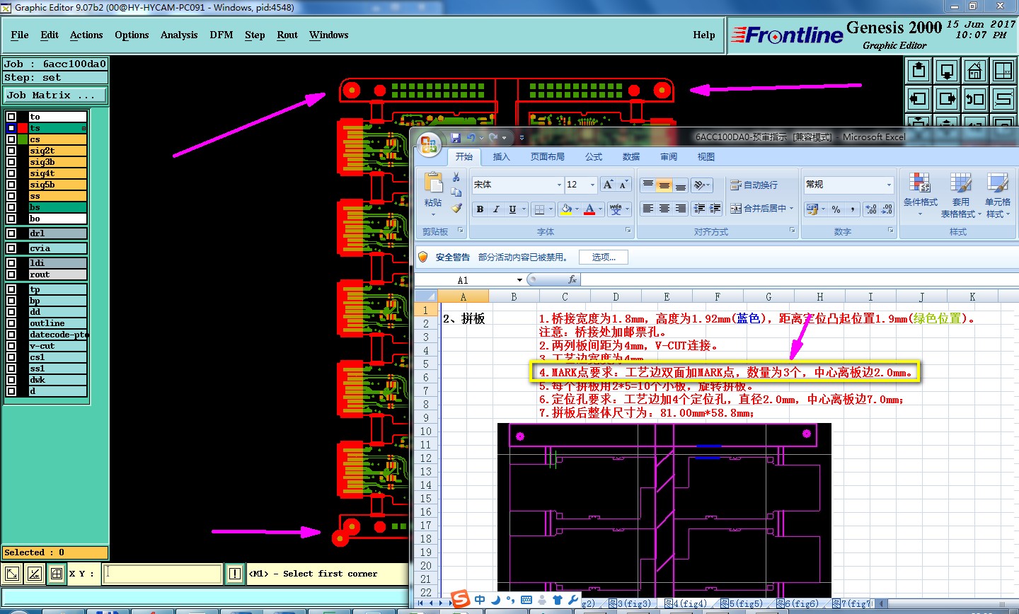
Task: Click the first snap icon beside XY
Action: tap(12, 574)
